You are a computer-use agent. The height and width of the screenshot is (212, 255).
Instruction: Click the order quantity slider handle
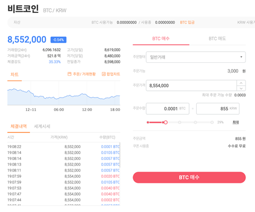[x=166, y=122]
